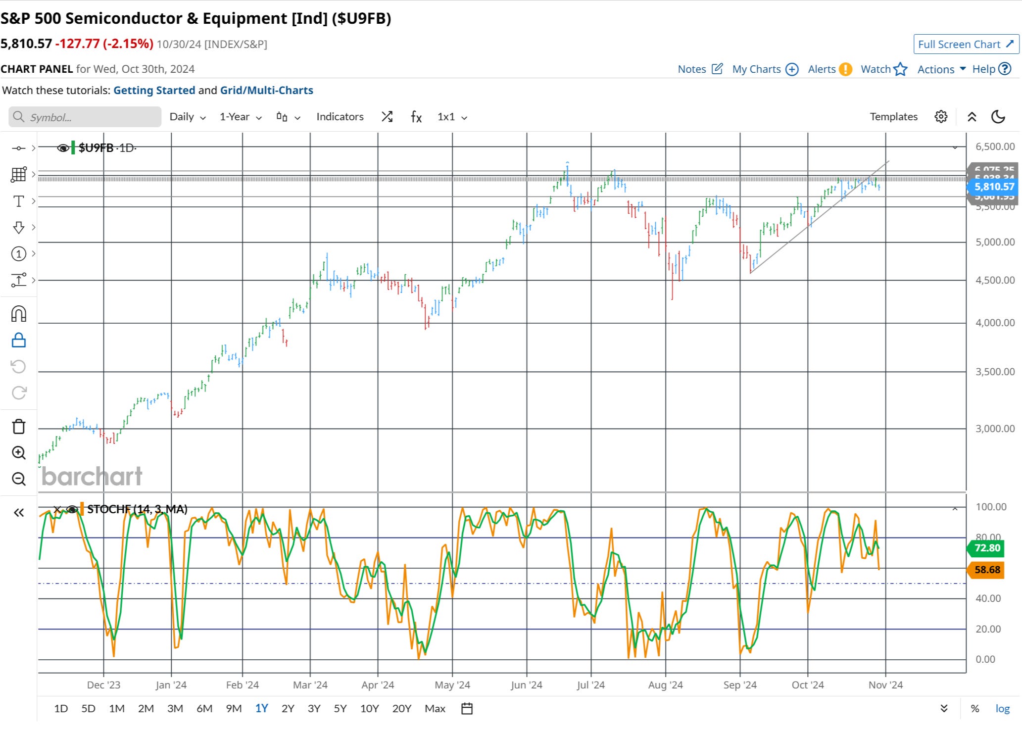The width and height of the screenshot is (1022, 732).
Task: Toggle the log scale
Action: click(1002, 709)
